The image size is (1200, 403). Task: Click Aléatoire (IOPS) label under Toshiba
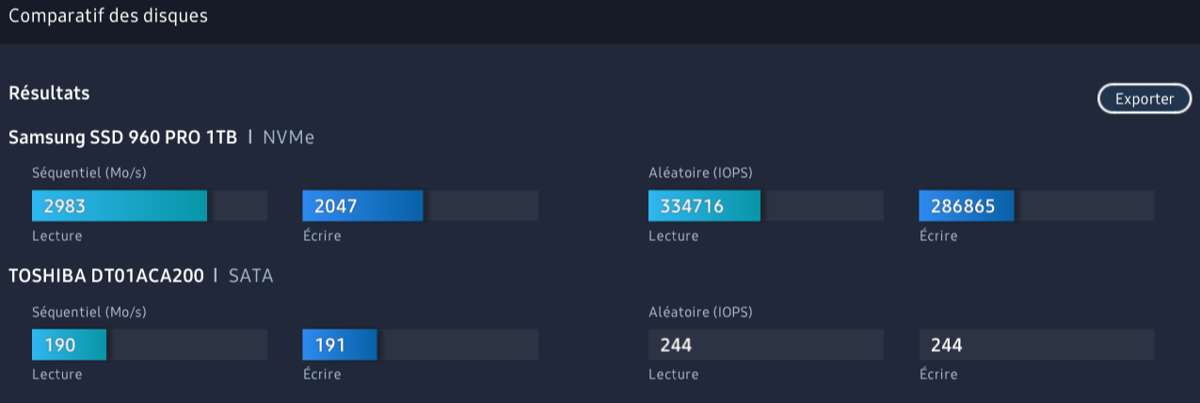tap(700, 312)
